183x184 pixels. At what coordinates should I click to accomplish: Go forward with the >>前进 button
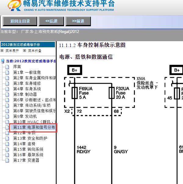tap(78, 21)
